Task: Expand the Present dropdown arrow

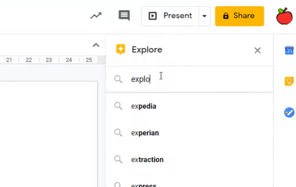Action: (x=204, y=16)
